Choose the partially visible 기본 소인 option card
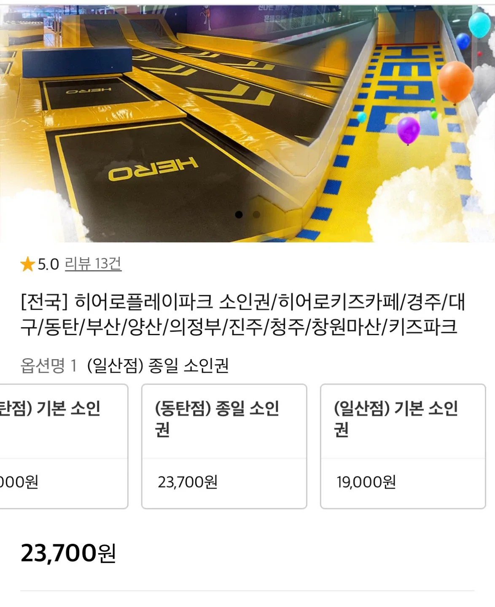 coord(64,446)
